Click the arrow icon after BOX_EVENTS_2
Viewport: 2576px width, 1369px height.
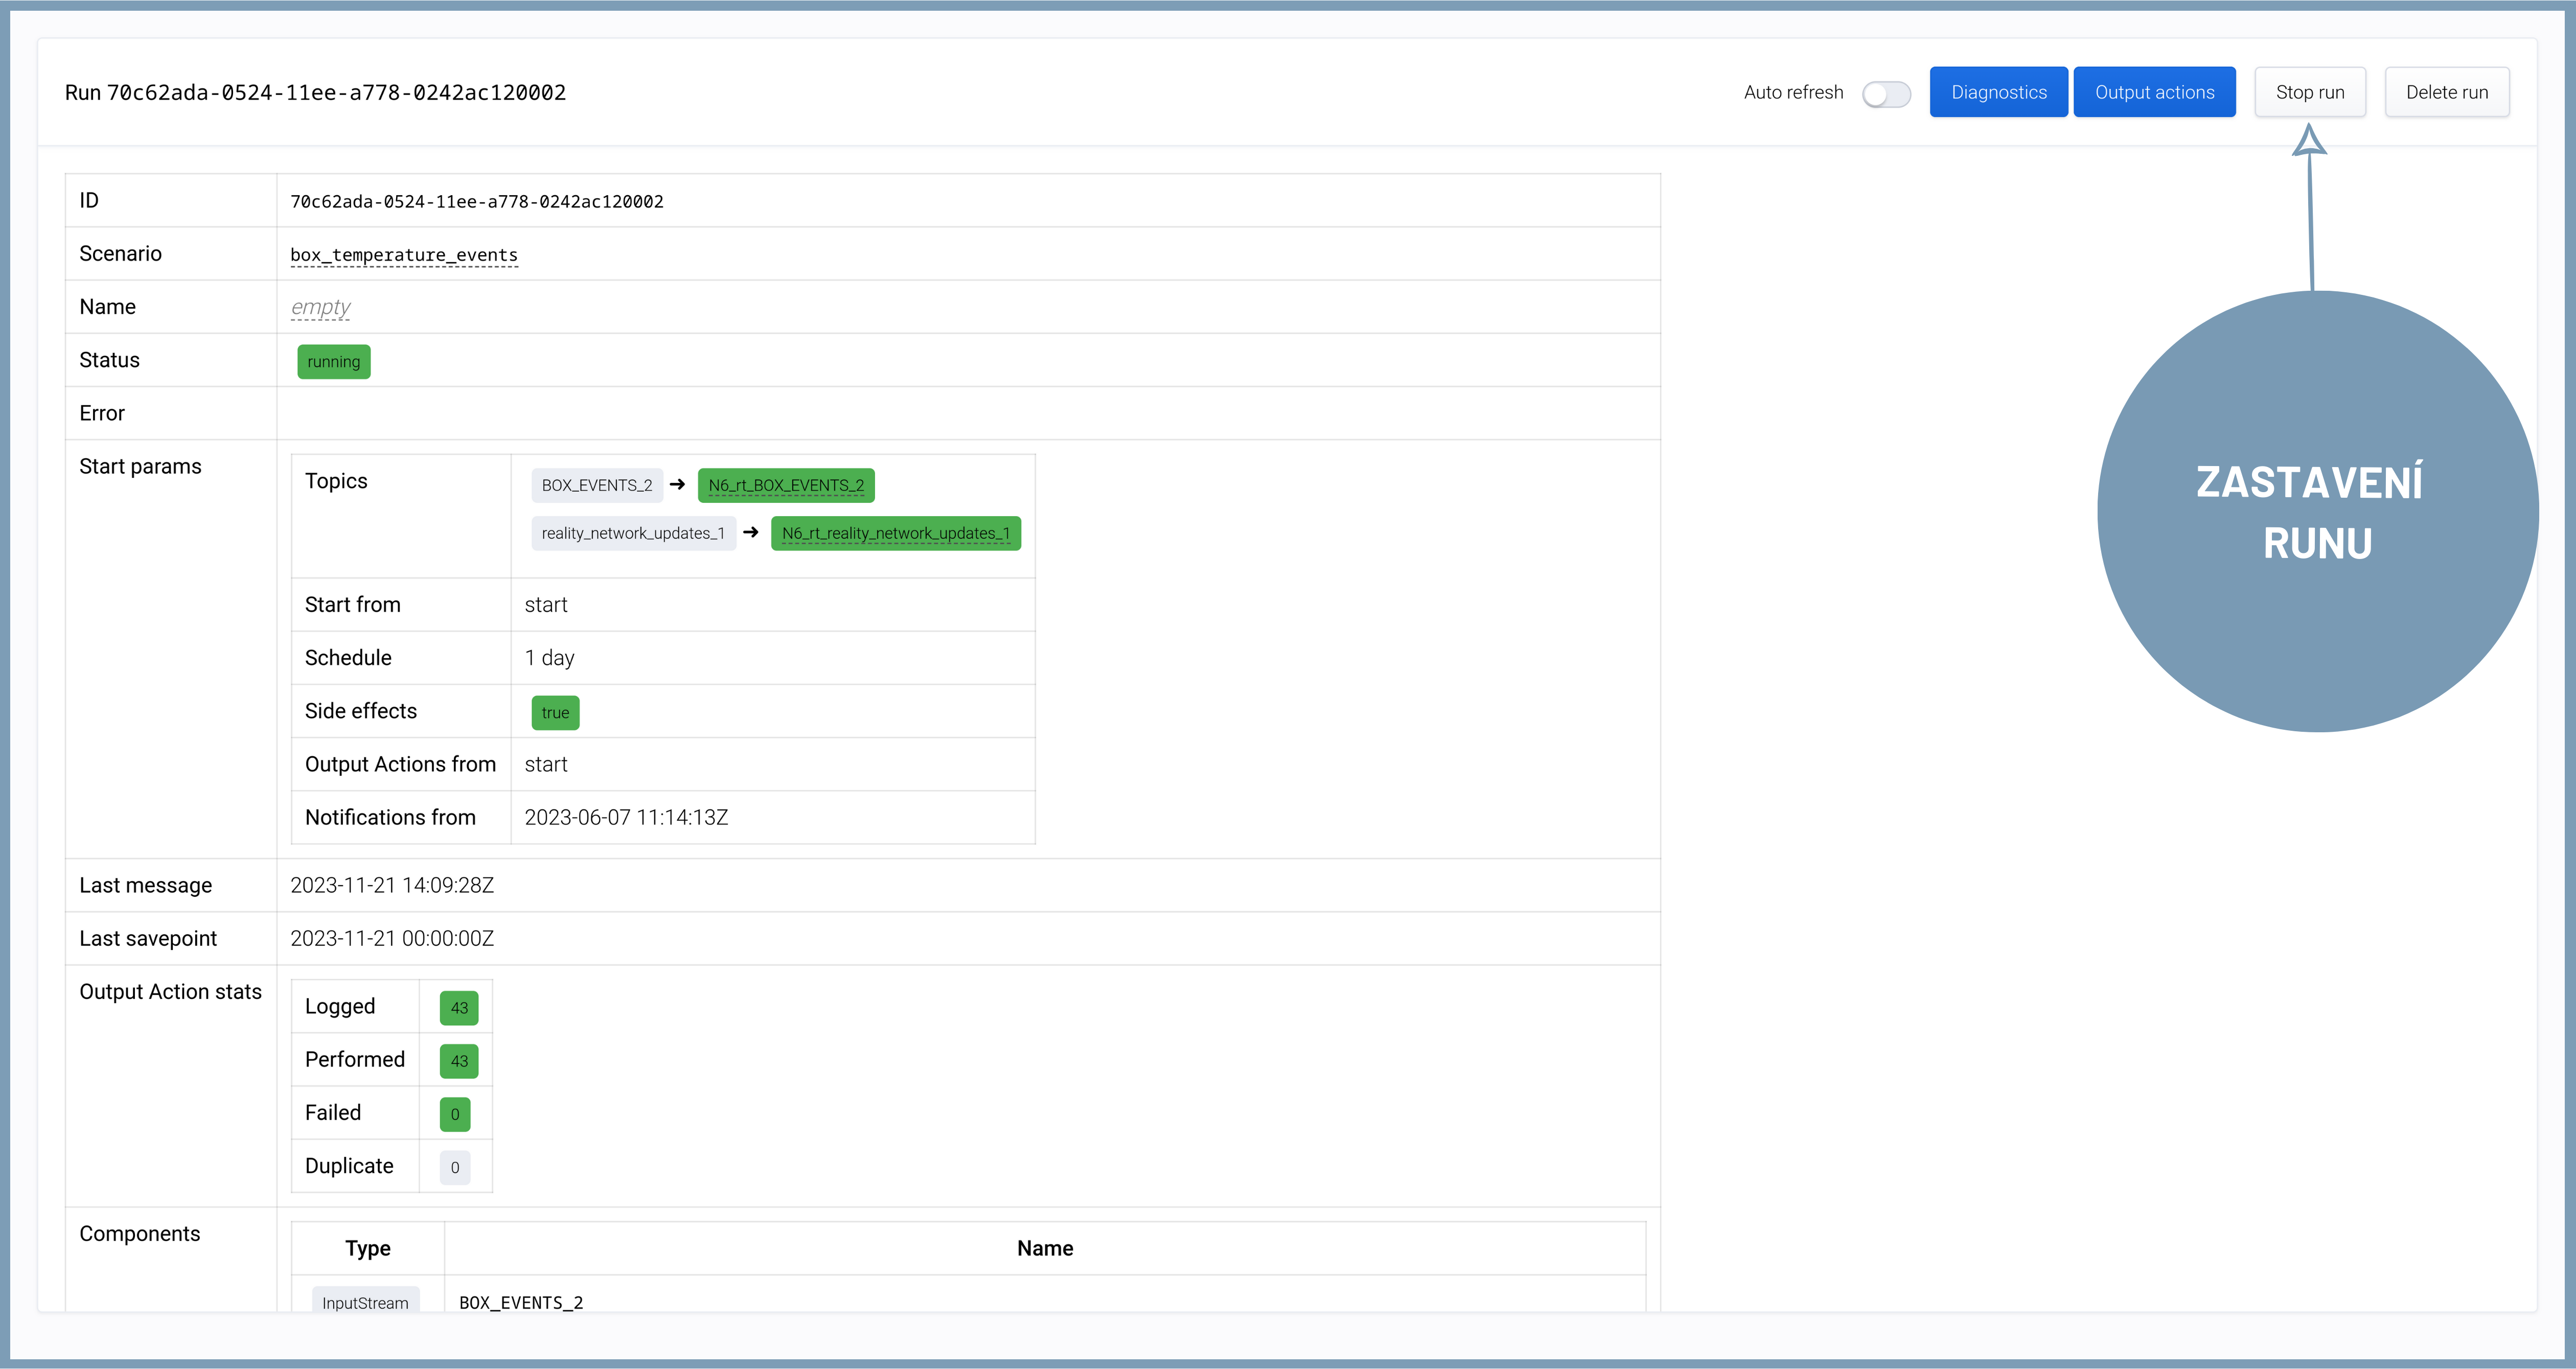click(x=678, y=484)
